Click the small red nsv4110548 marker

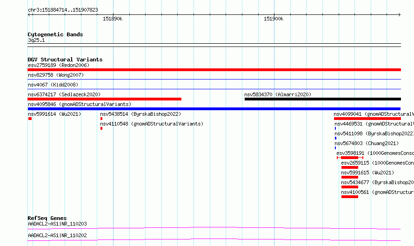click(101, 128)
